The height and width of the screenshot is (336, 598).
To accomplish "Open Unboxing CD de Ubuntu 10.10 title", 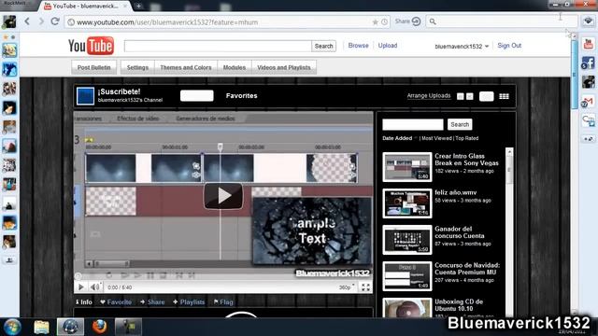I will (459, 305).
